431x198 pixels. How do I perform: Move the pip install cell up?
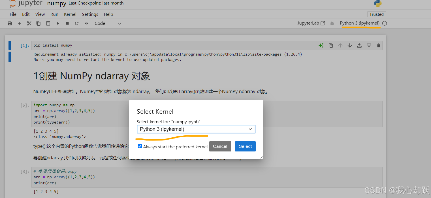(340, 45)
